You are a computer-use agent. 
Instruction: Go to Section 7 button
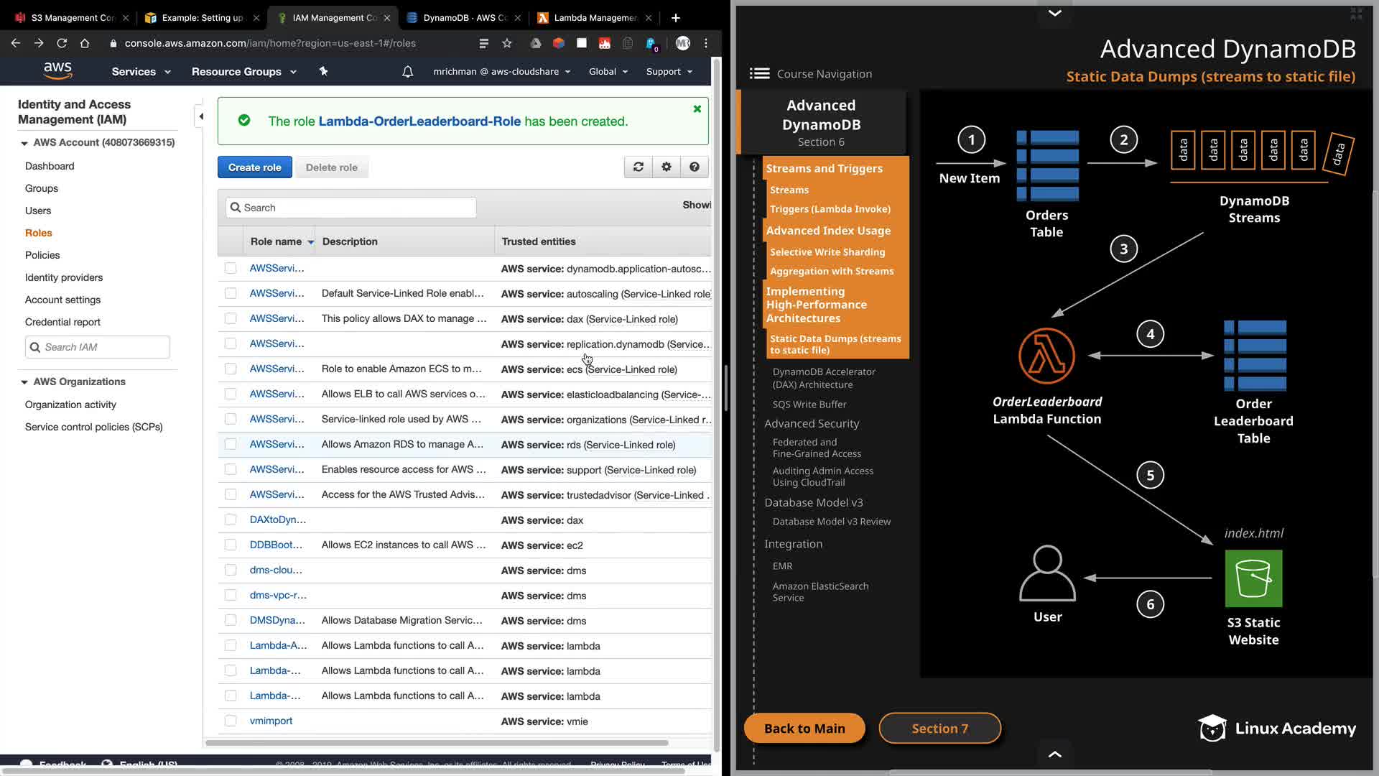939,728
